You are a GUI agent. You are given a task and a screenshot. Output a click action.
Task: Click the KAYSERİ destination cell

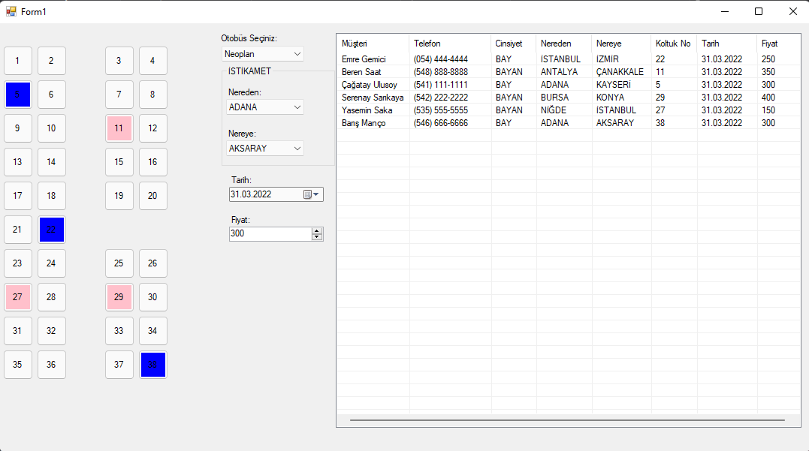[614, 85]
